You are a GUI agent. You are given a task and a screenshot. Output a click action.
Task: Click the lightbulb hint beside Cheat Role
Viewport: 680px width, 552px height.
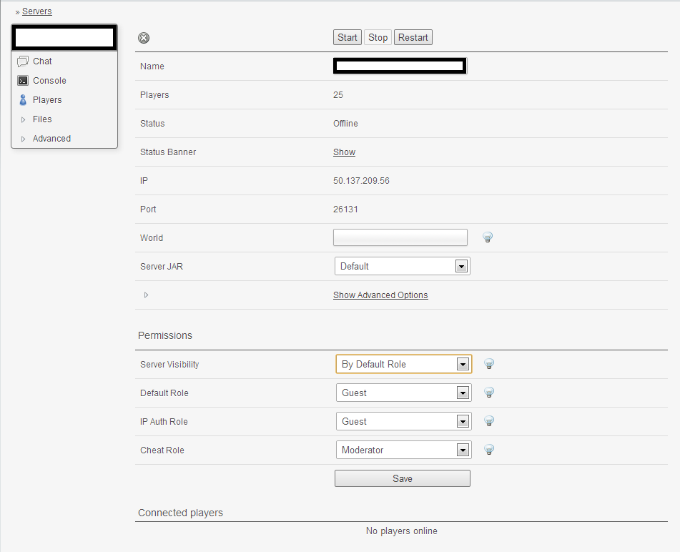[x=489, y=450]
